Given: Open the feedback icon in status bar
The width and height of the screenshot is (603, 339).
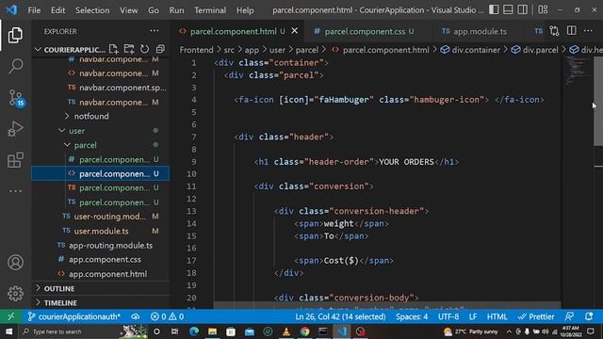Looking at the screenshot, I should 569,316.
